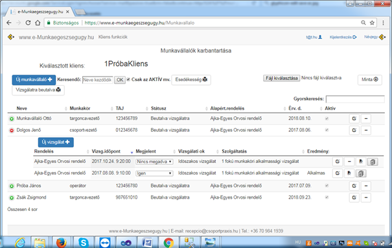Open Firefox from the taskbar
The image size is (392, 248).
pyautogui.click(x=62, y=243)
